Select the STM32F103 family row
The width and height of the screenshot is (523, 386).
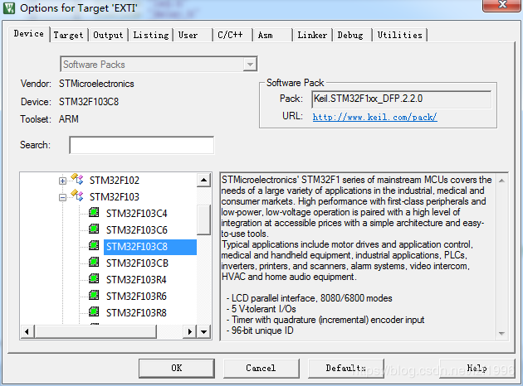click(115, 197)
